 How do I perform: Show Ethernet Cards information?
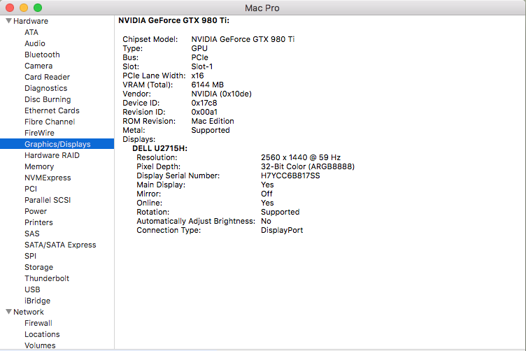[x=52, y=110]
